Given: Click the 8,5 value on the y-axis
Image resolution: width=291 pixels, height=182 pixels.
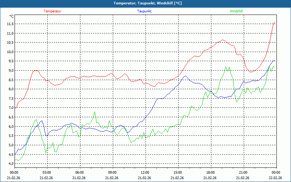Looking at the screenshot, I should [10, 80].
